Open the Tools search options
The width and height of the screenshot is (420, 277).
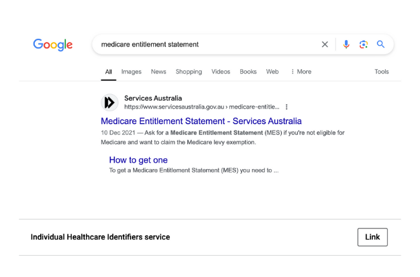[x=381, y=72]
